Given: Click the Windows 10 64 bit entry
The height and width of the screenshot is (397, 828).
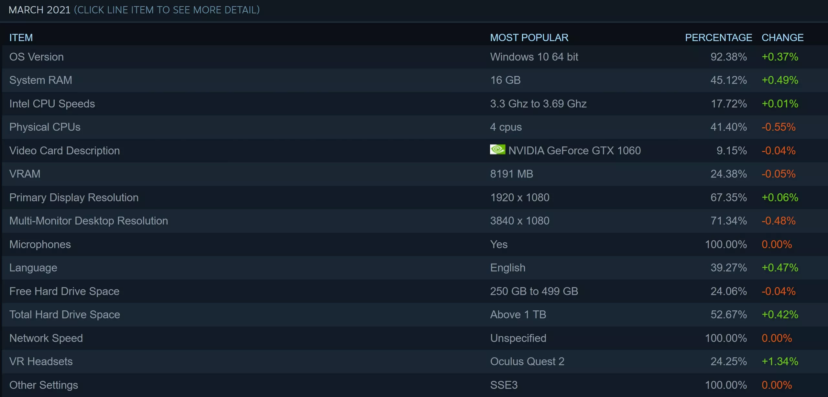Looking at the screenshot, I should pyautogui.click(x=534, y=57).
